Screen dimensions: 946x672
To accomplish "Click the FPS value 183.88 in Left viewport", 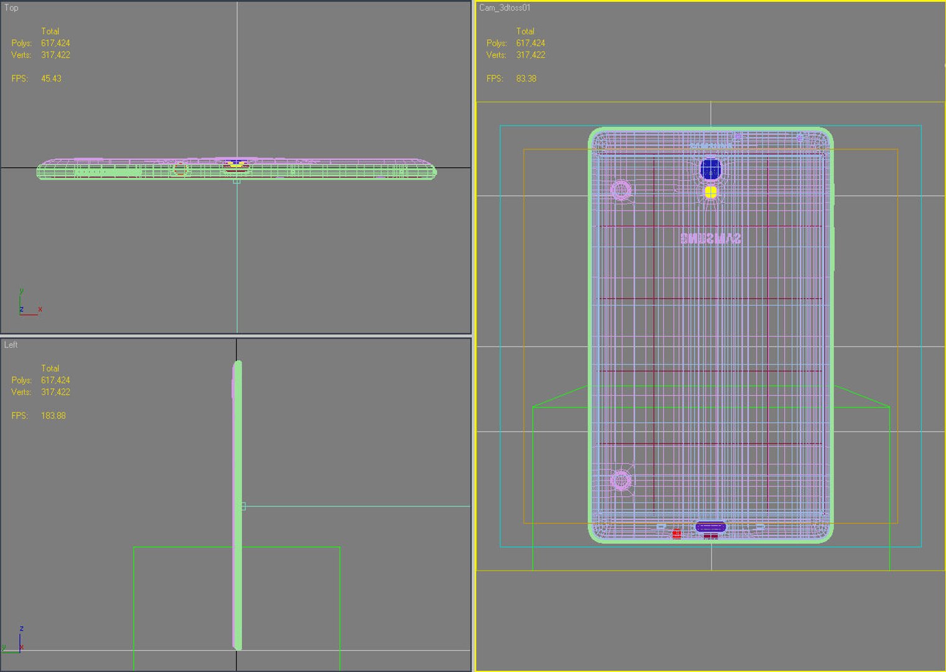I will tap(53, 416).
